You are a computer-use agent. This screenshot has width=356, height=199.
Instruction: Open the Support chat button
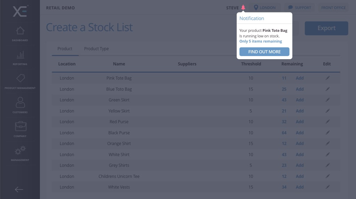(299, 8)
